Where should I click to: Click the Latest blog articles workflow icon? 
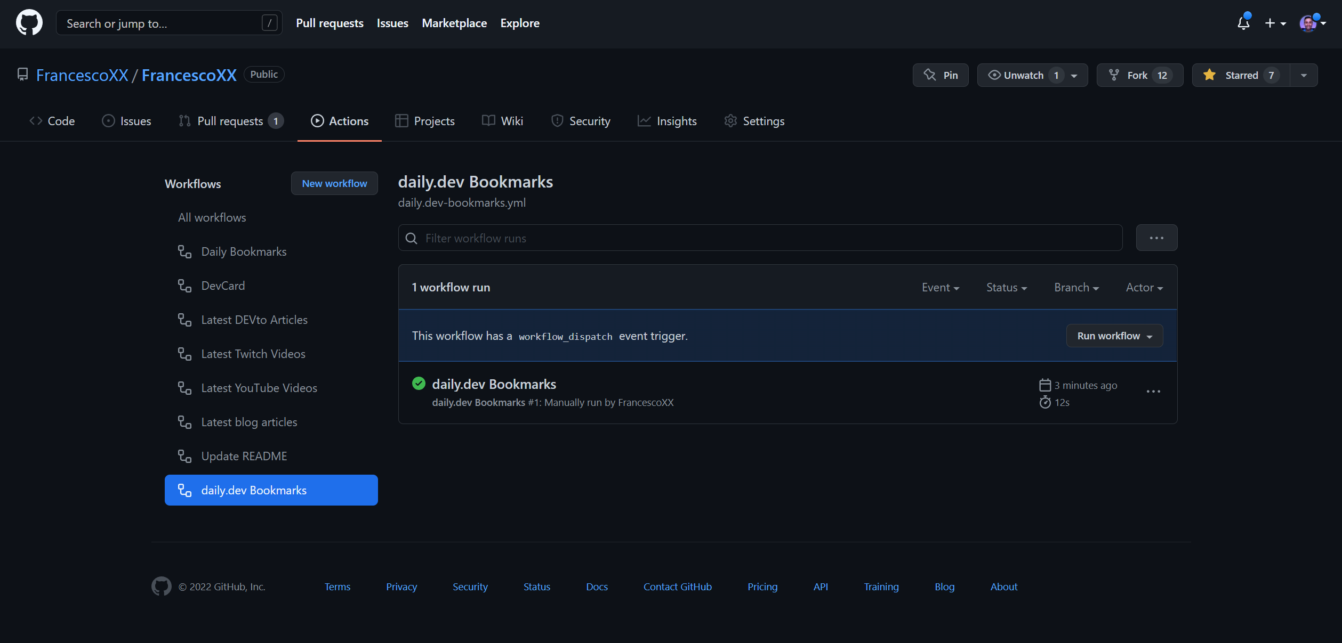tap(184, 422)
